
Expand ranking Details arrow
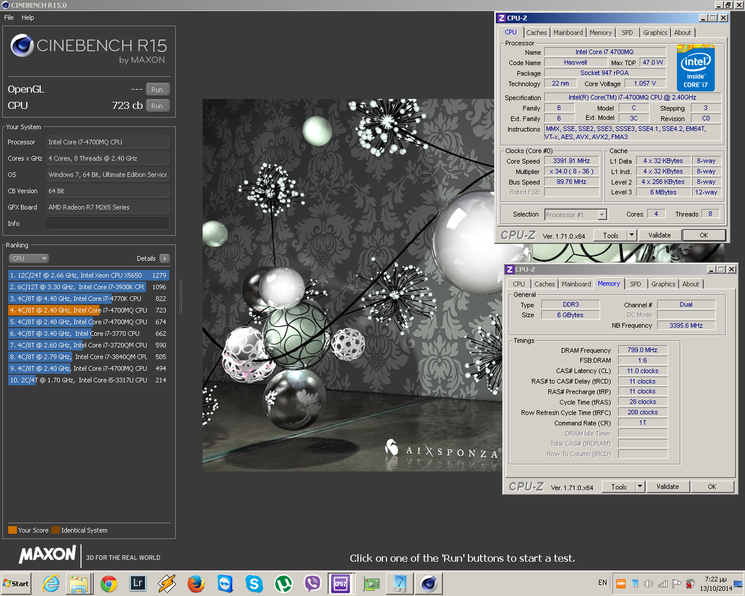pos(164,258)
